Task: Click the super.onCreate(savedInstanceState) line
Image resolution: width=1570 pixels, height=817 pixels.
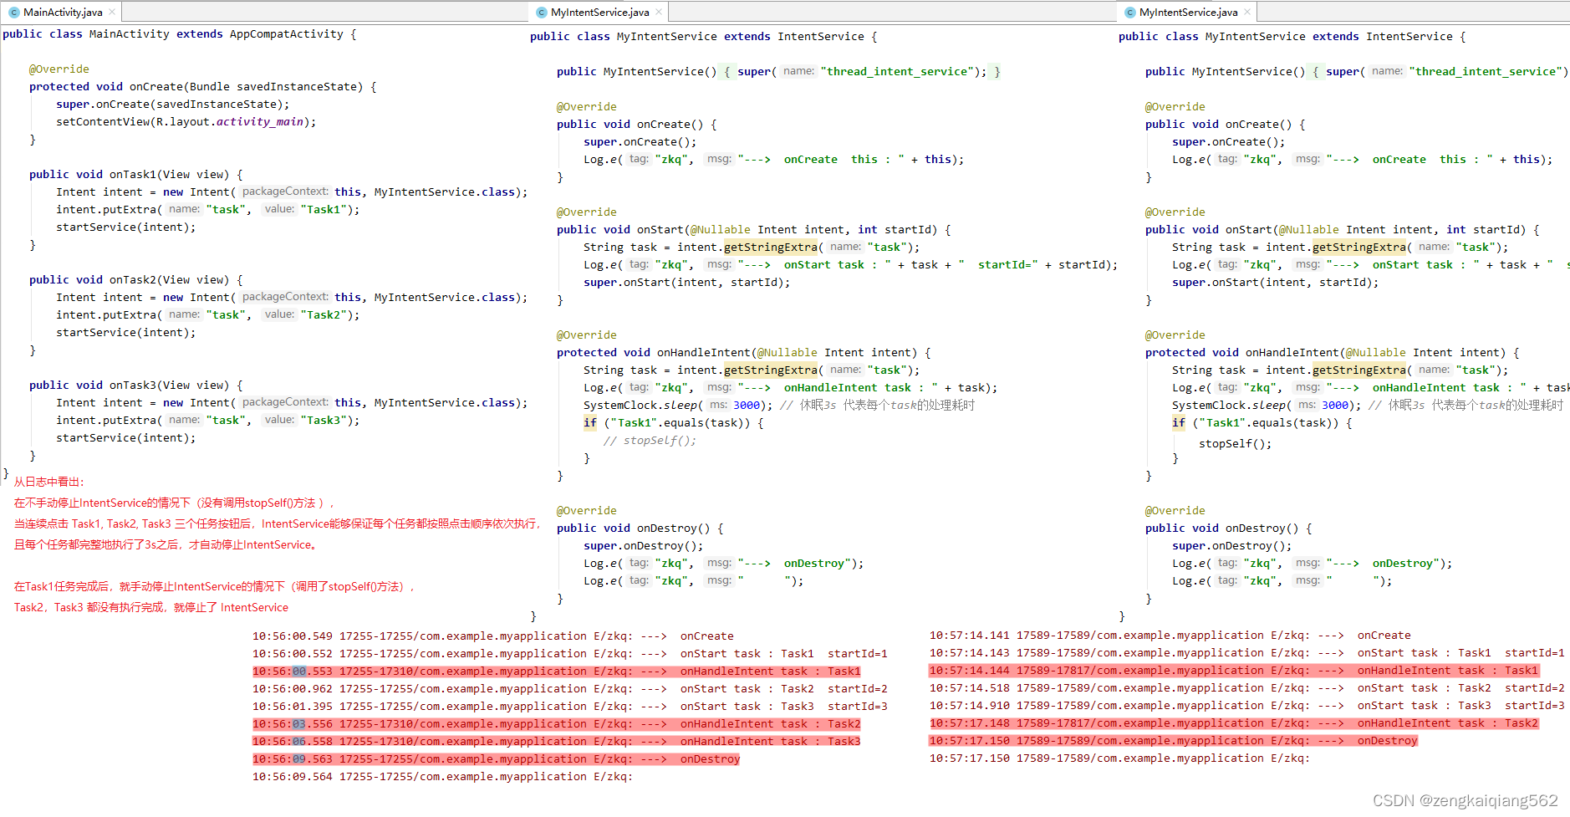Action: pos(173,105)
